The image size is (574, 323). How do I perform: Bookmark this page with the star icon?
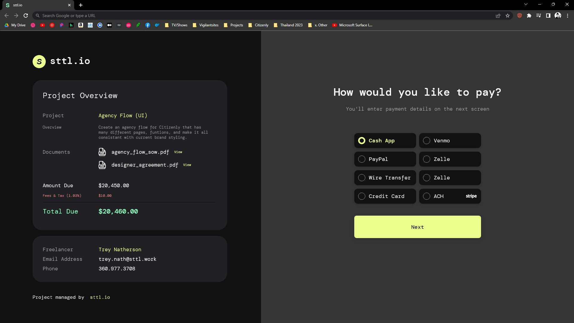[x=508, y=16]
